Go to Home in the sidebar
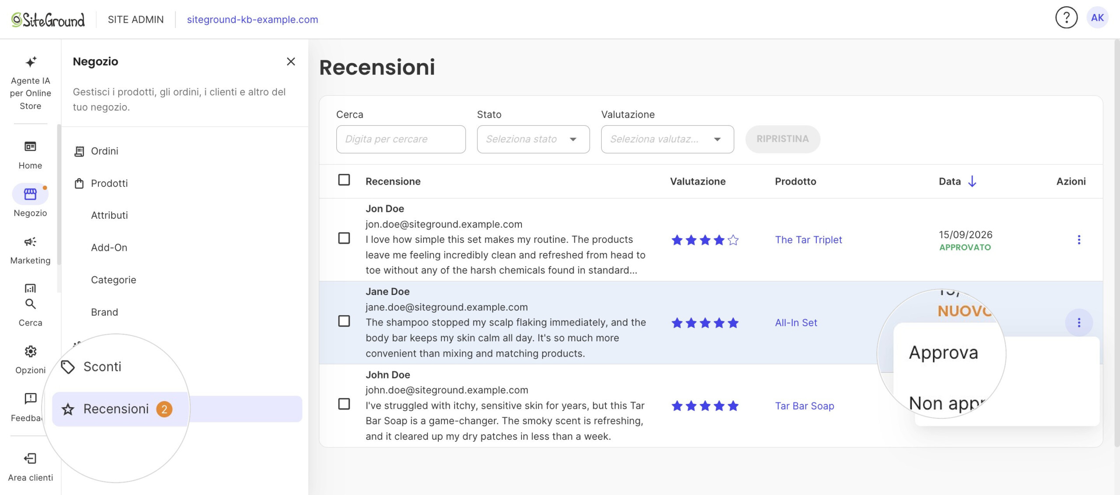The width and height of the screenshot is (1120, 495). pyautogui.click(x=30, y=155)
